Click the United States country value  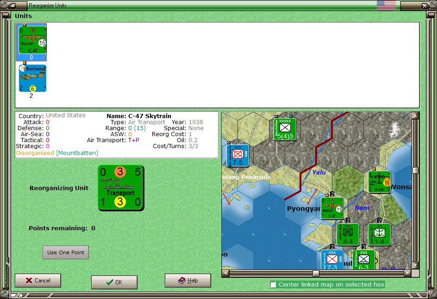point(65,115)
